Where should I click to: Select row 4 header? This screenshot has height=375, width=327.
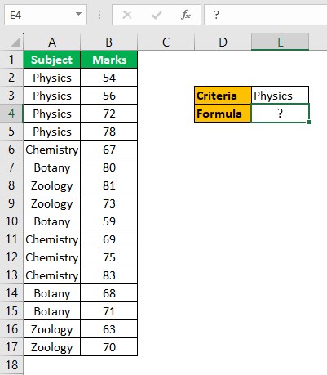click(x=11, y=114)
